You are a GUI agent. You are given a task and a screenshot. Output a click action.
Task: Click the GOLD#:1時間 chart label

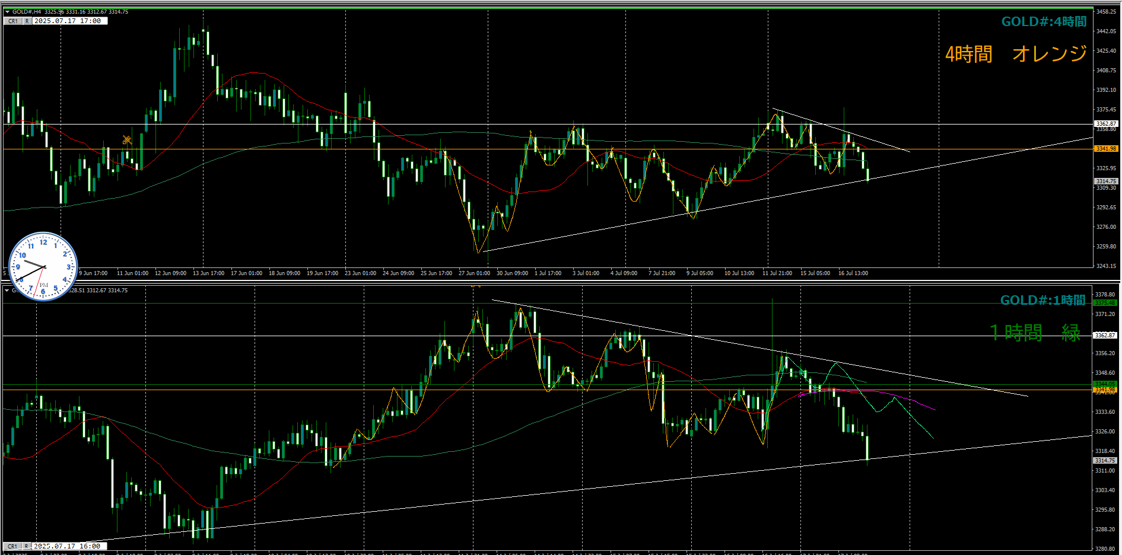click(1042, 300)
